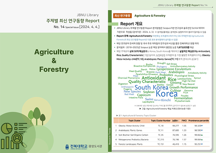The image size is (216, 153).
Task: Click the large 'Agriculture & Forestry' cover title
Action: coord(54,60)
